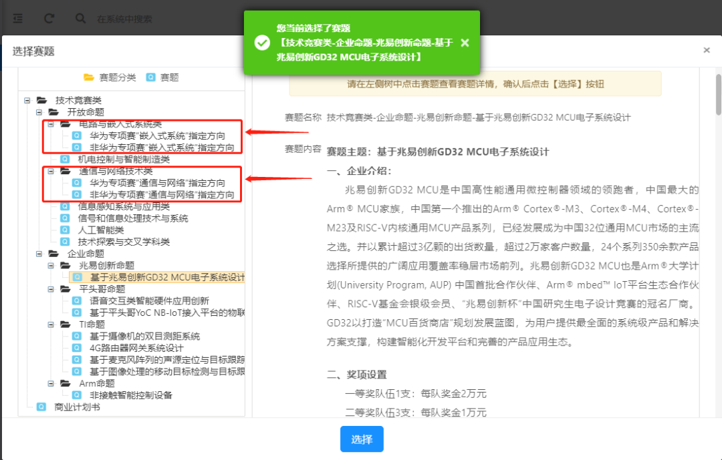The height and width of the screenshot is (460, 722).
Task: Click the 赛题 legend Q icon
Action: click(x=150, y=77)
